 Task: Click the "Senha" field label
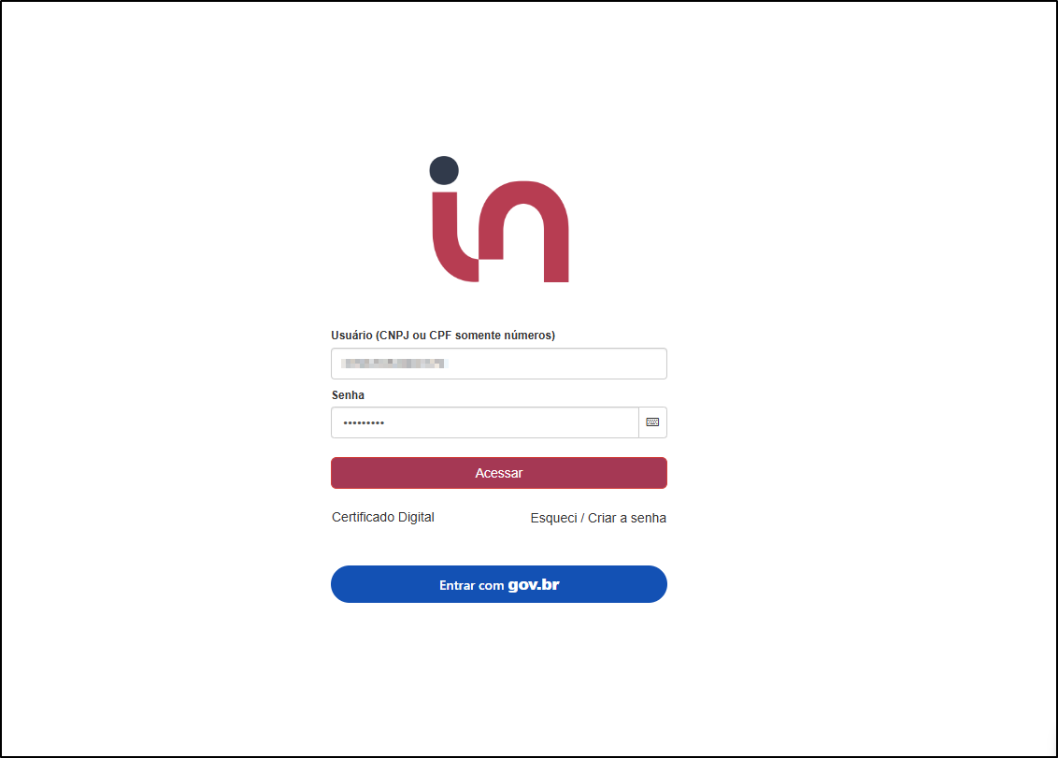point(348,395)
